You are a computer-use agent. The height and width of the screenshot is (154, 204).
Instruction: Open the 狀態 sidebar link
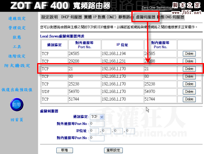coord(17,37)
